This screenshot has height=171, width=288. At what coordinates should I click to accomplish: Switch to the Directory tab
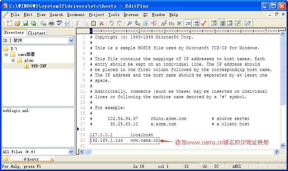pos(14,32)
